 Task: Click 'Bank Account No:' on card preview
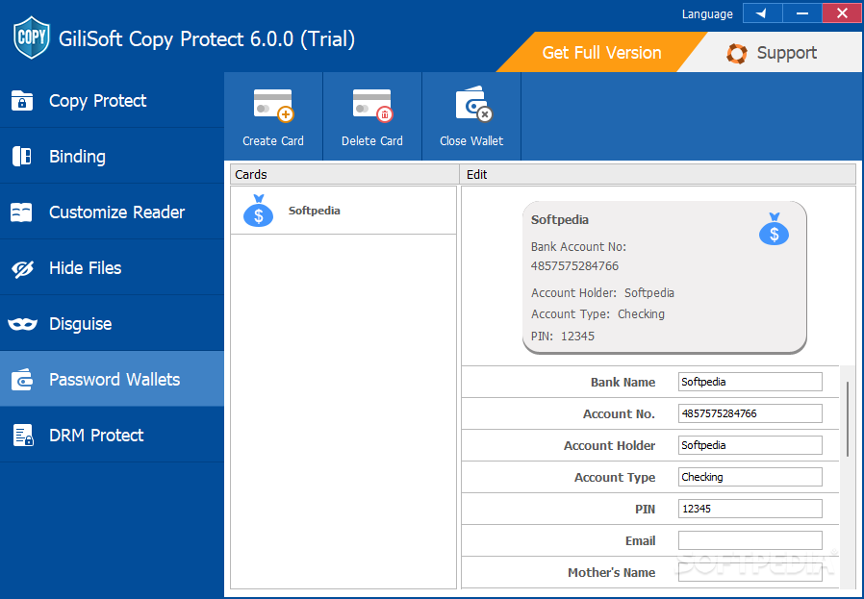click(578, 247)
